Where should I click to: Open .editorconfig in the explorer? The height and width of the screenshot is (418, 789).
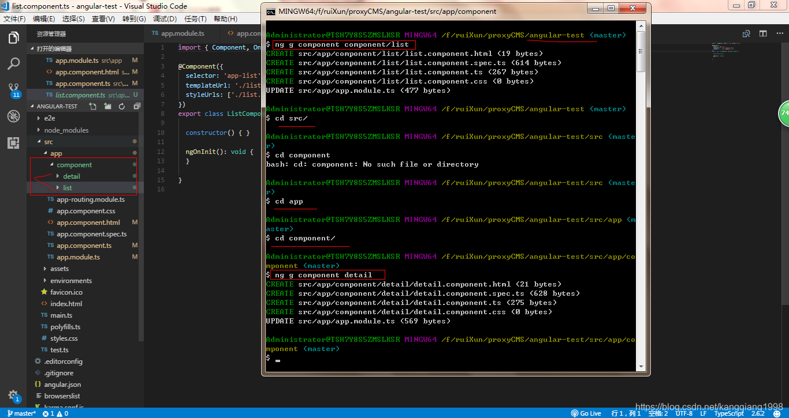63,361
